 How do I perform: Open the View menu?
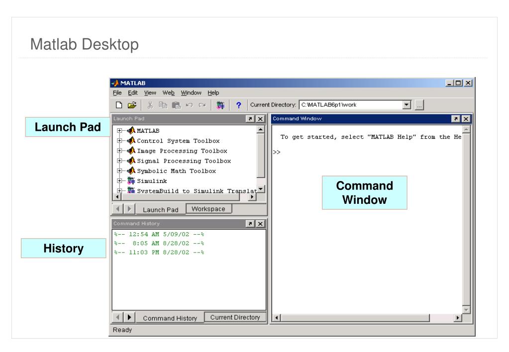(x=150, y=93)
